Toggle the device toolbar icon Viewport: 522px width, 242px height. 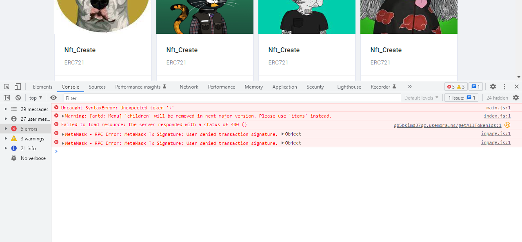click(x=18, y=87)
